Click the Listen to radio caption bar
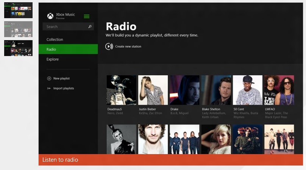 coord(170,160)
